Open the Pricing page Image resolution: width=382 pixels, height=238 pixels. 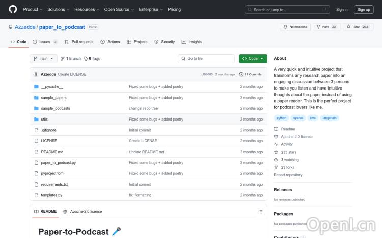(x=174, y=9)
